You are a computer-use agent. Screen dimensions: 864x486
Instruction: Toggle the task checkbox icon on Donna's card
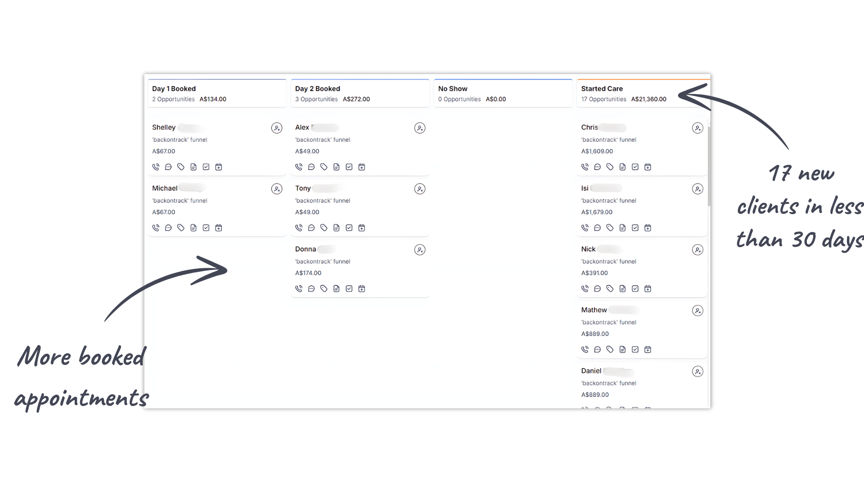pos(349,288)
